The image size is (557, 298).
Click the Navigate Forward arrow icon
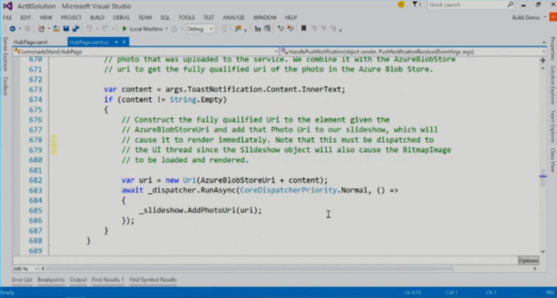pyautogui.click(x=27, y=29)
